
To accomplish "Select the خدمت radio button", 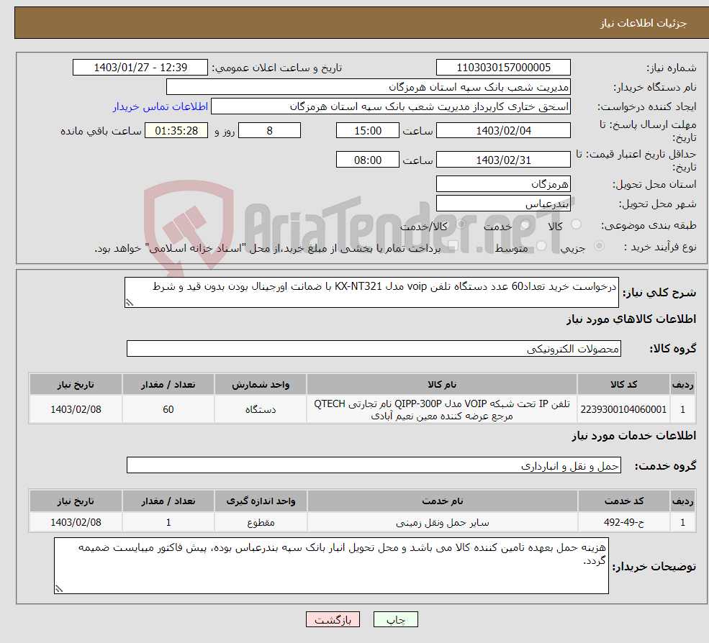I will (525, 224).
